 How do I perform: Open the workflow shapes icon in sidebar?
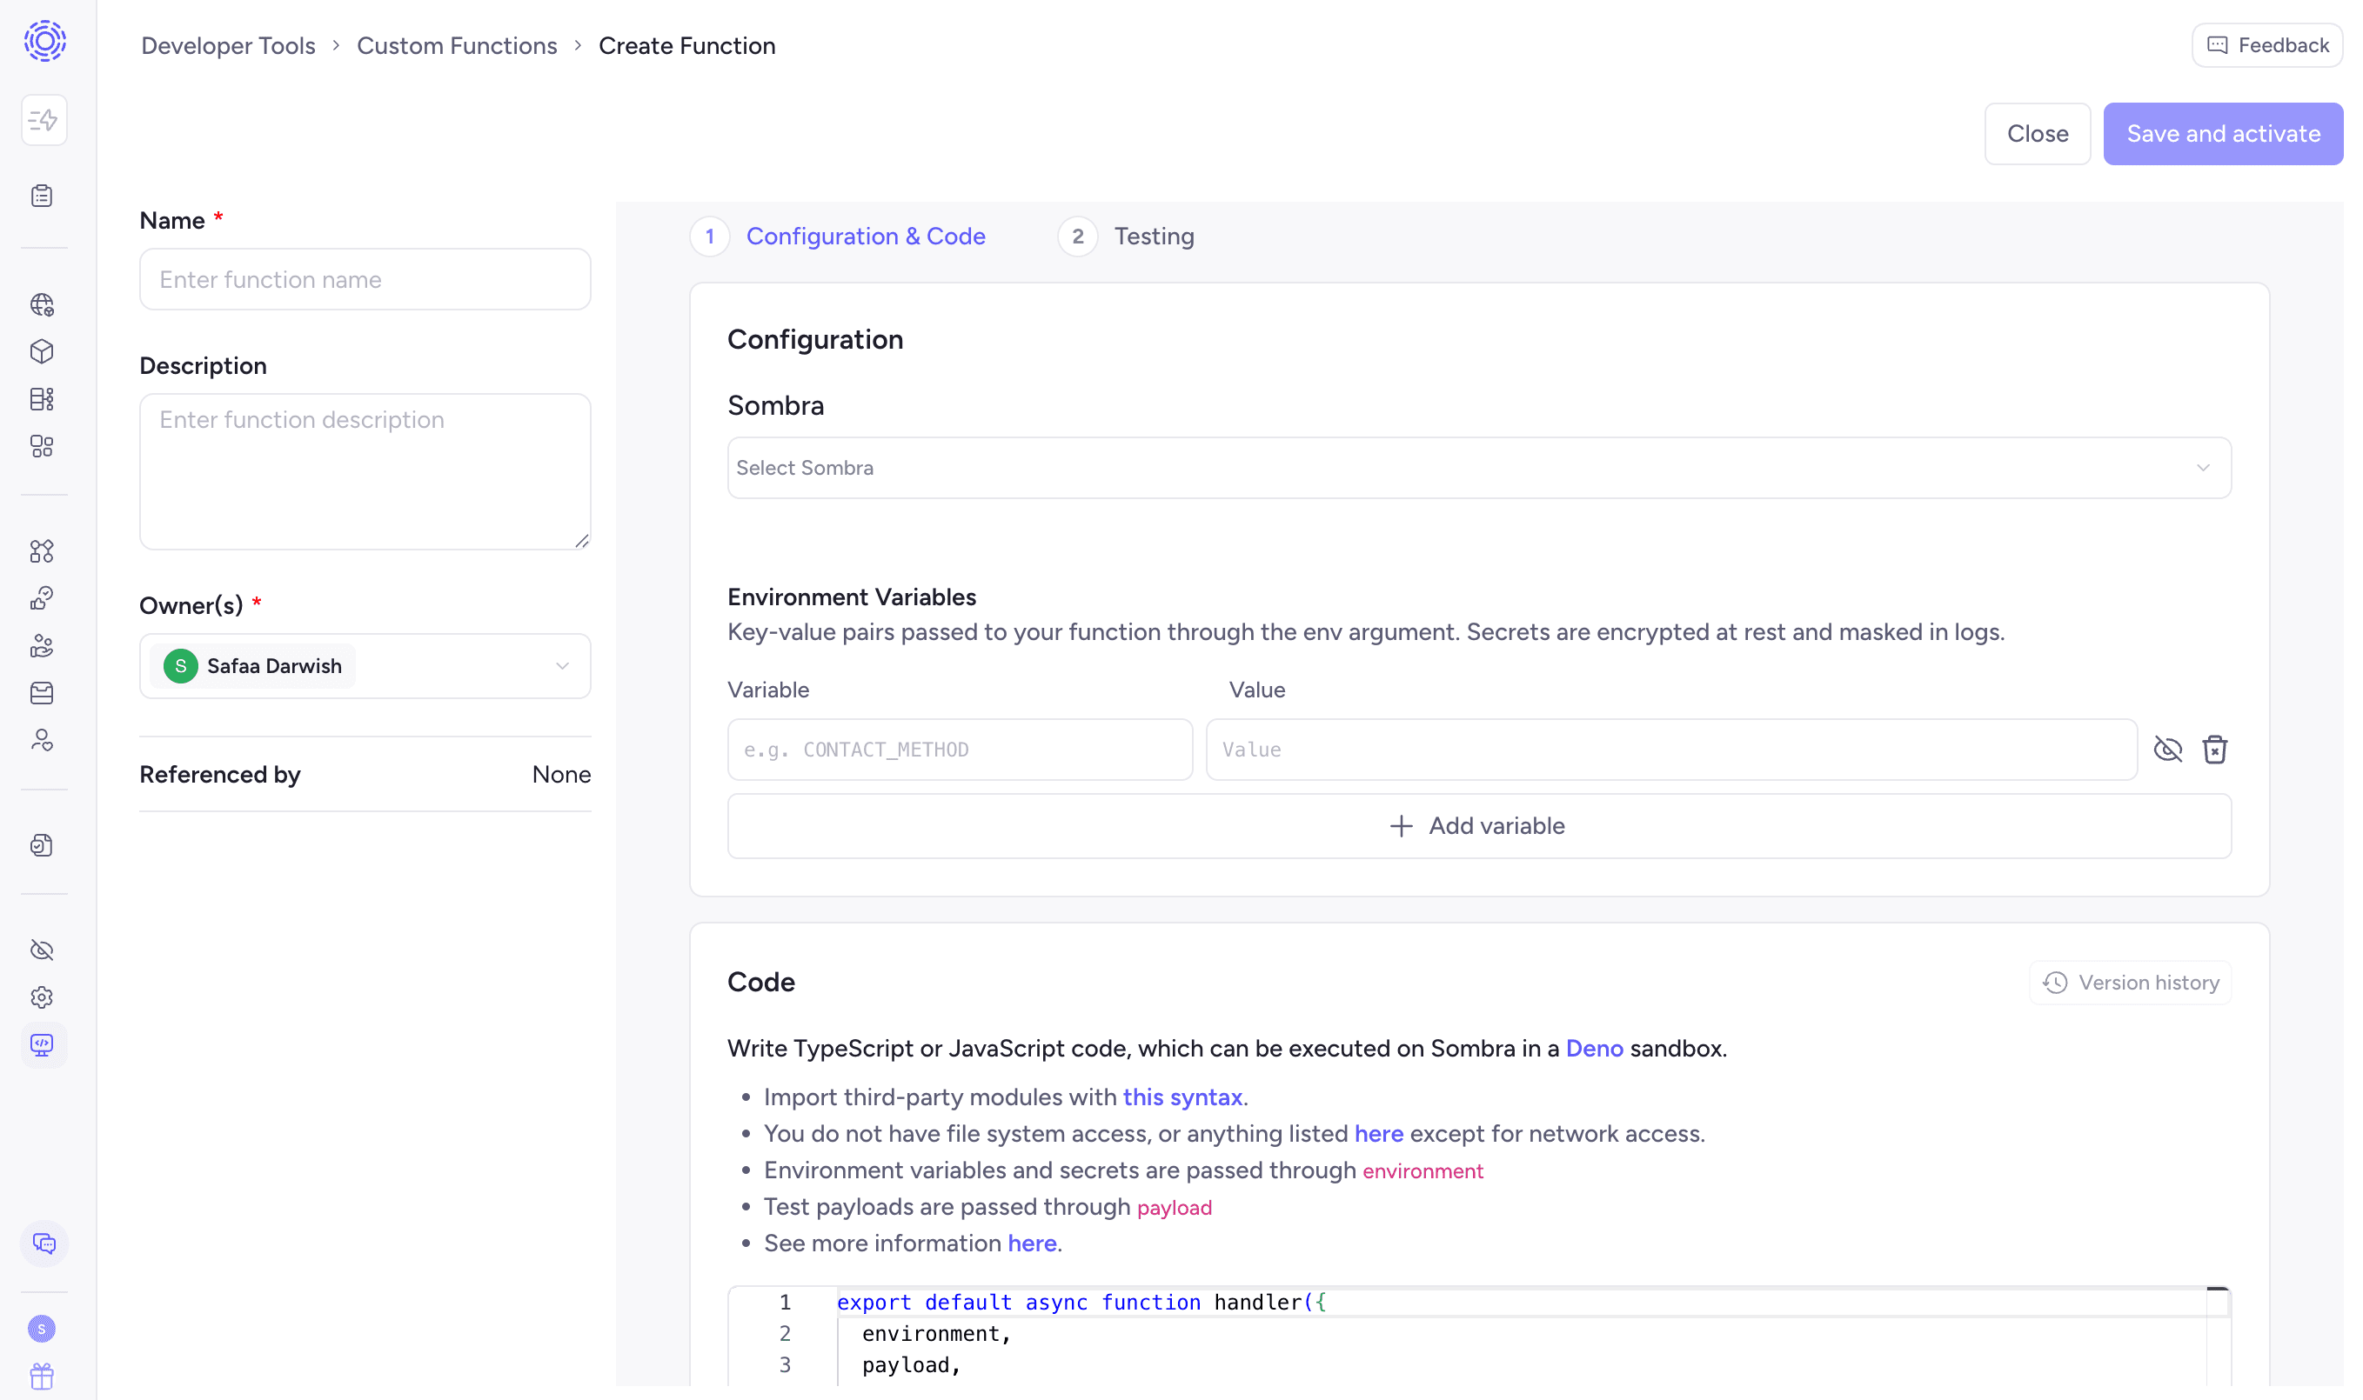pos(43,551)
